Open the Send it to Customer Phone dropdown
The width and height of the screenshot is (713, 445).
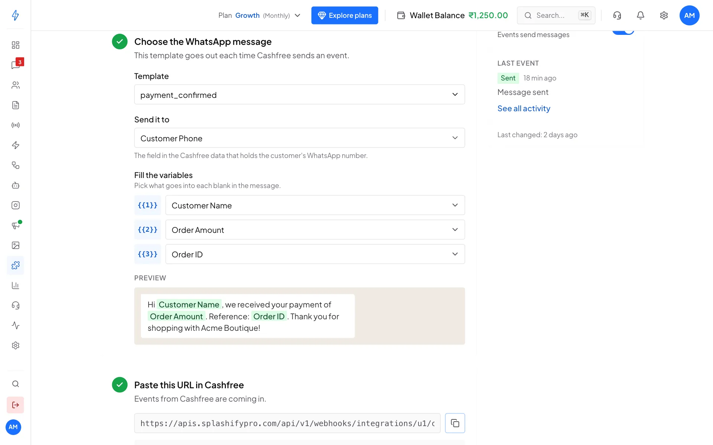point(299,138)
